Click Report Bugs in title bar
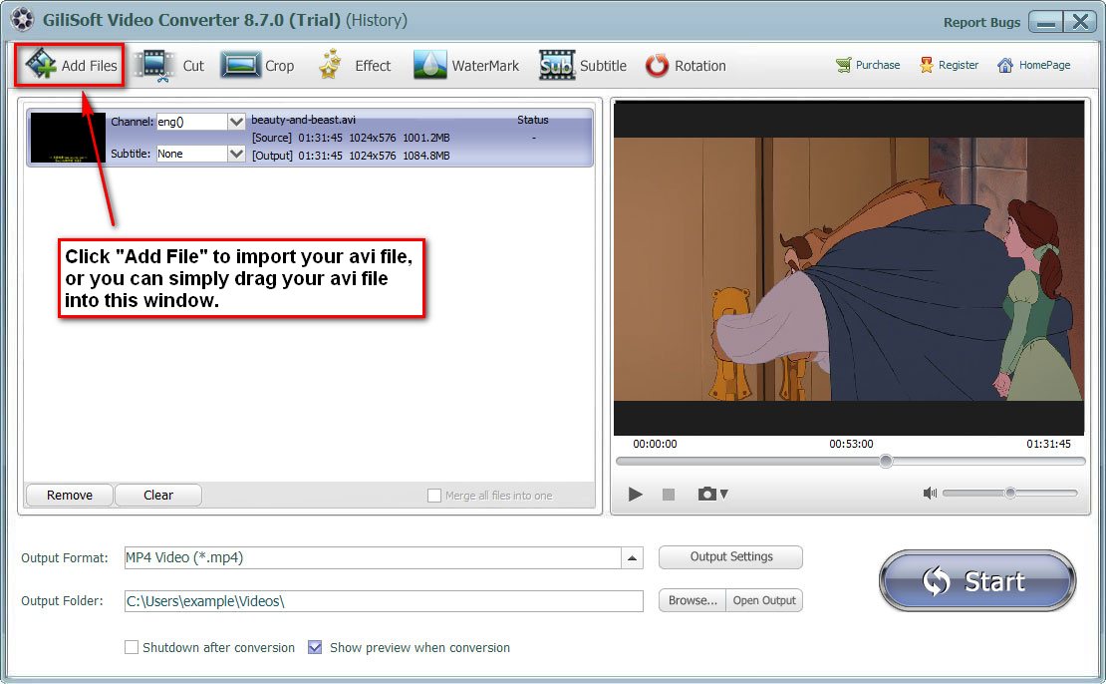The width and height of the screenshot is (1106, 684). coord(981,22)
